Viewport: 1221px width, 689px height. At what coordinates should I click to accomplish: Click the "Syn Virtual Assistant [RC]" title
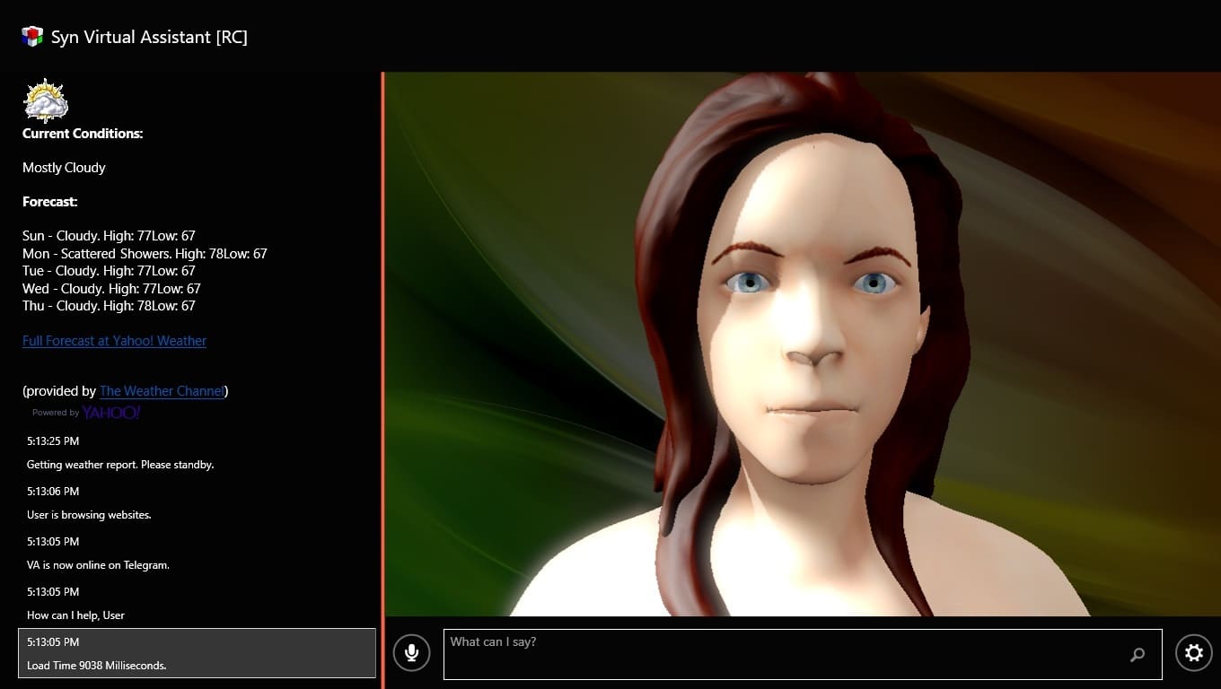click(149, 37)
